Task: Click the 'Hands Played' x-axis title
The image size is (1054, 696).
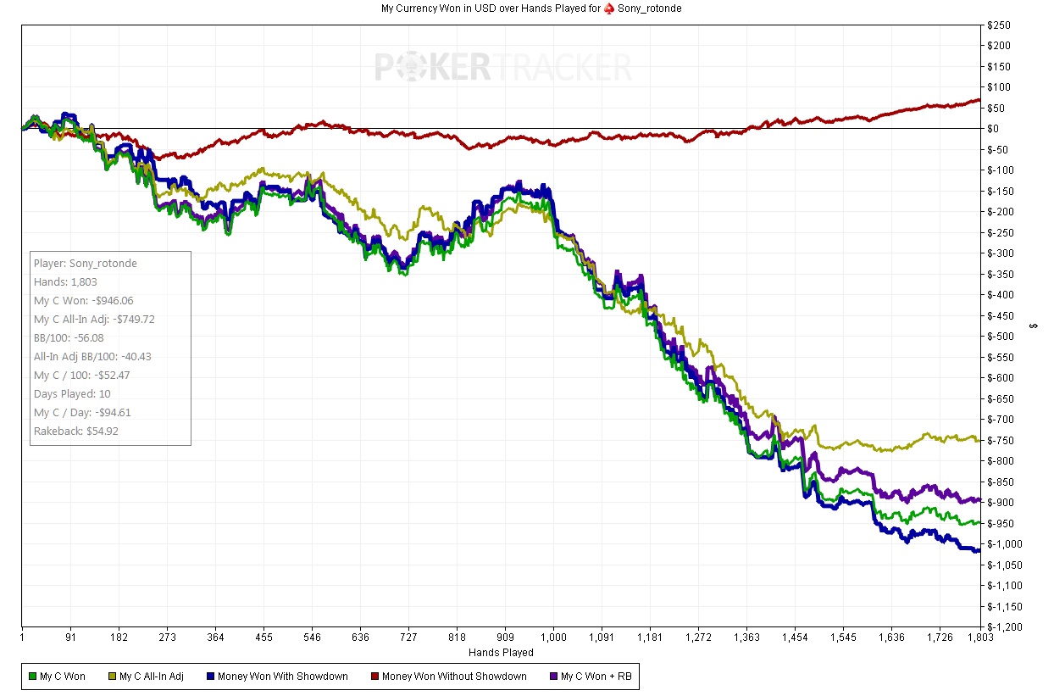Action: (501, 653)
